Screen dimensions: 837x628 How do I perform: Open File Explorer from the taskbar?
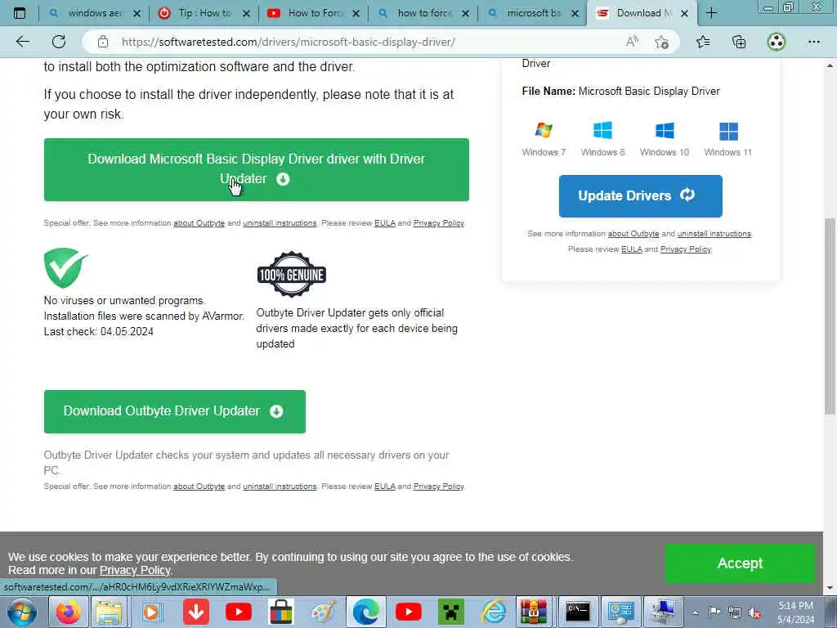[110, 612]
